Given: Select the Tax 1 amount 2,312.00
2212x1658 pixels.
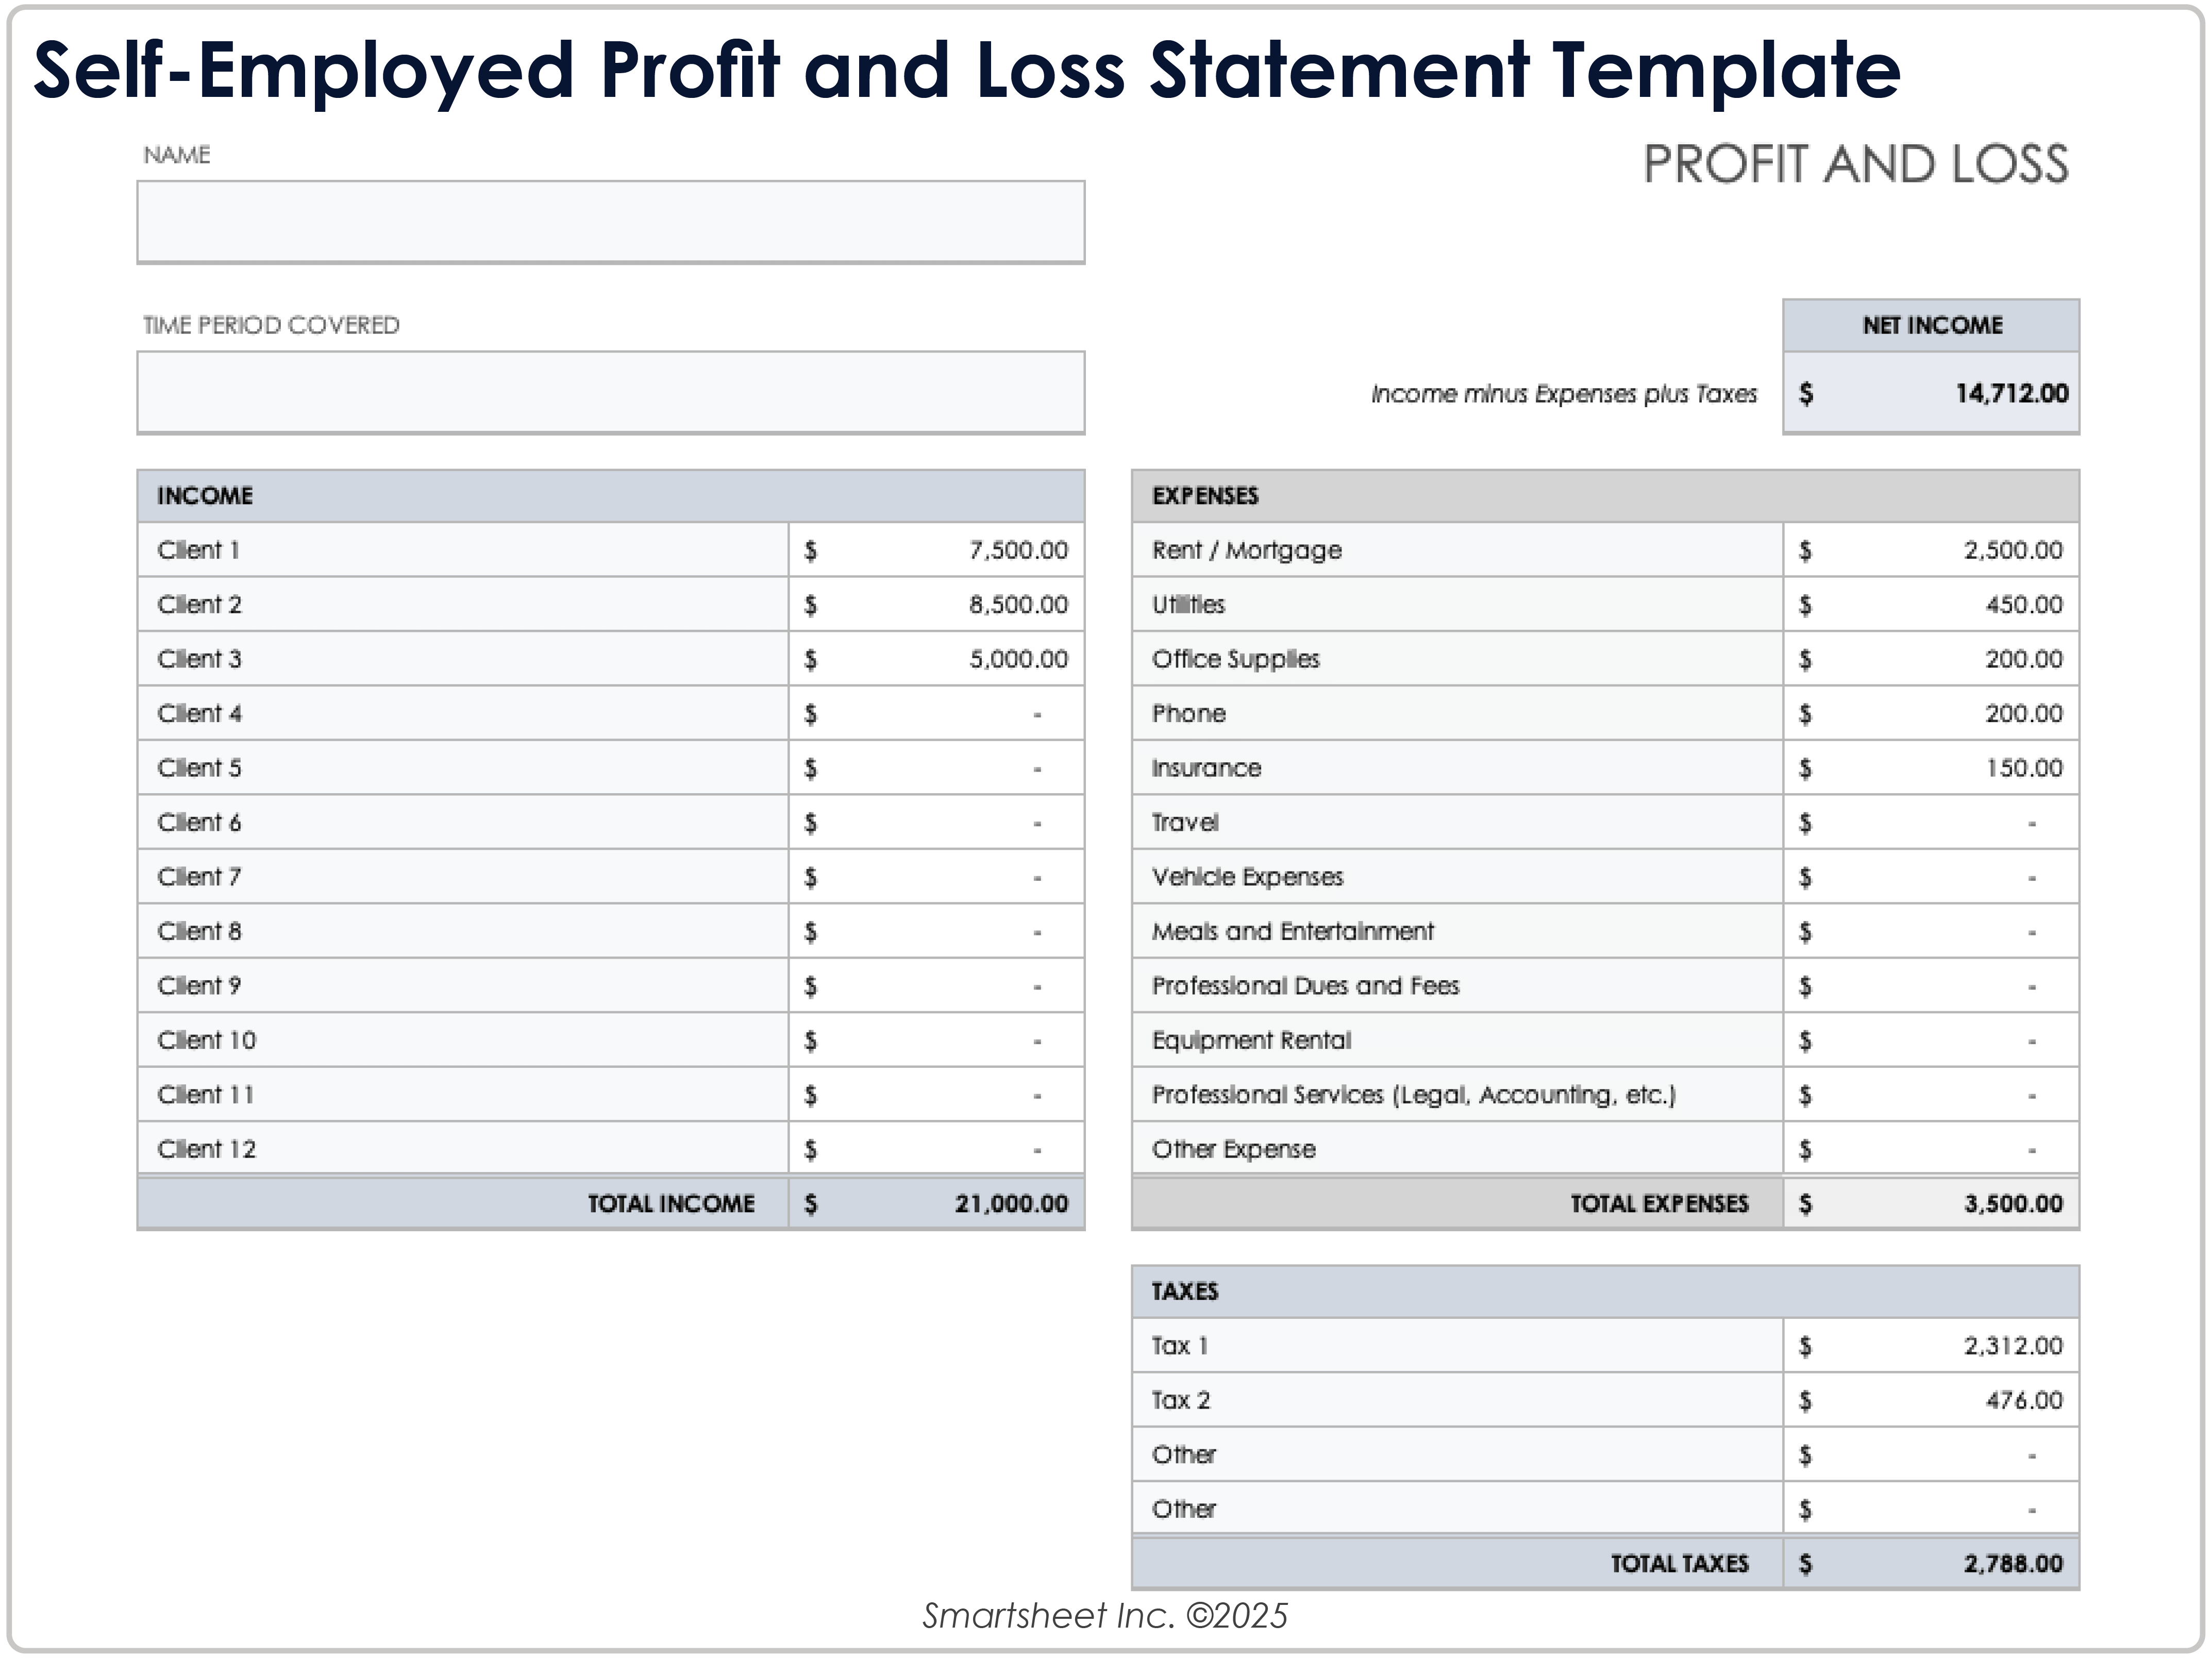Looking at the screenshot, I should point(2012,1346).
